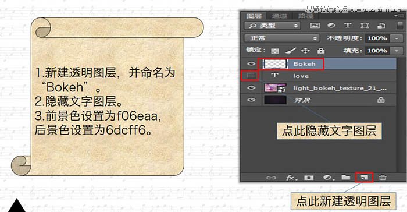407x212 pixels.
Task: Add a layer mask icon
Action: tap(309, 178)
